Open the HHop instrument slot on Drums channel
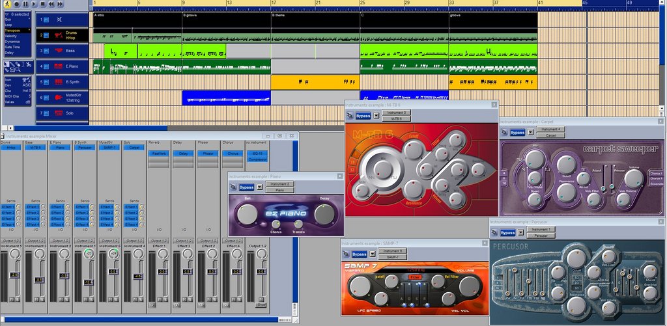 [11, 148]
